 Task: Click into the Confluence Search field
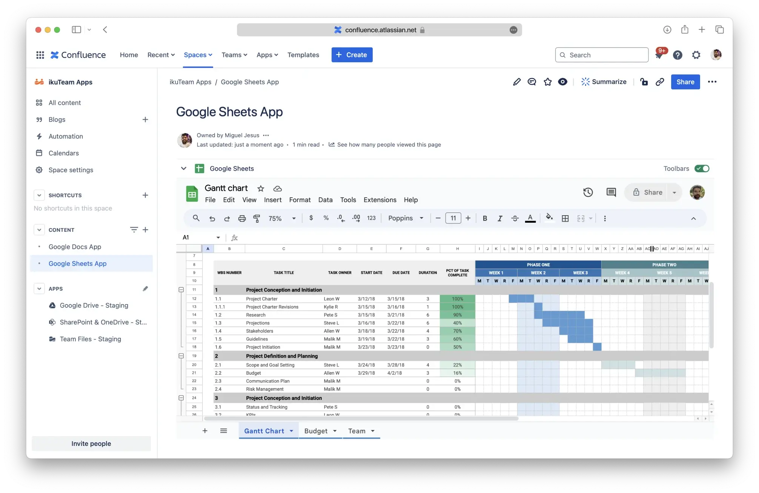pyautogui.click(x=602, y=55)
